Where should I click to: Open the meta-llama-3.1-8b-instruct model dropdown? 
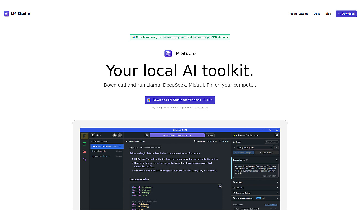[177, 135]
